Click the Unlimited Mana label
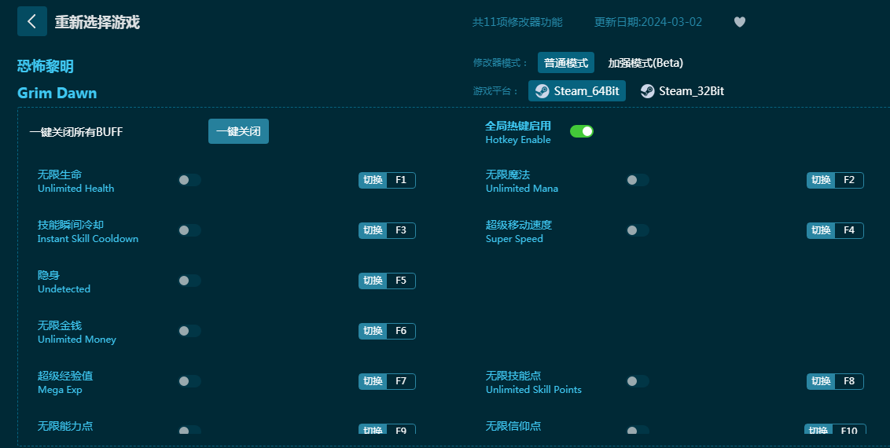 click(x=522, y=189)
